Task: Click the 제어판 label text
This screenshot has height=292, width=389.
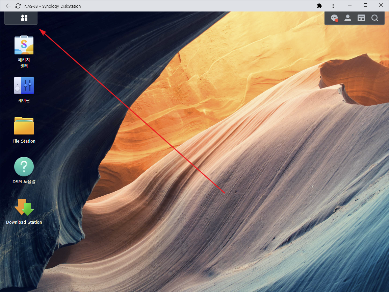Action: (24, 100)
